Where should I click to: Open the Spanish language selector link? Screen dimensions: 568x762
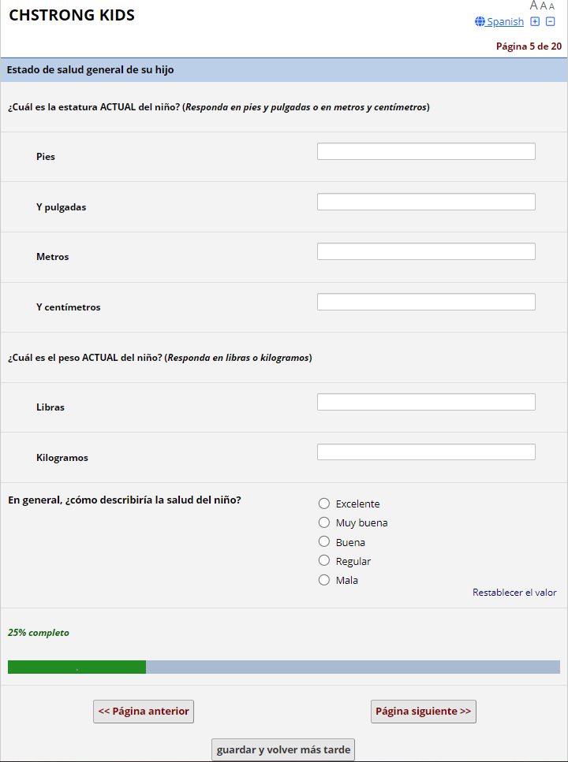505,22
